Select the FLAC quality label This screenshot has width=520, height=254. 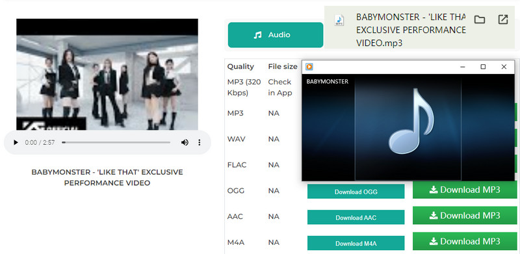[237, 165]
